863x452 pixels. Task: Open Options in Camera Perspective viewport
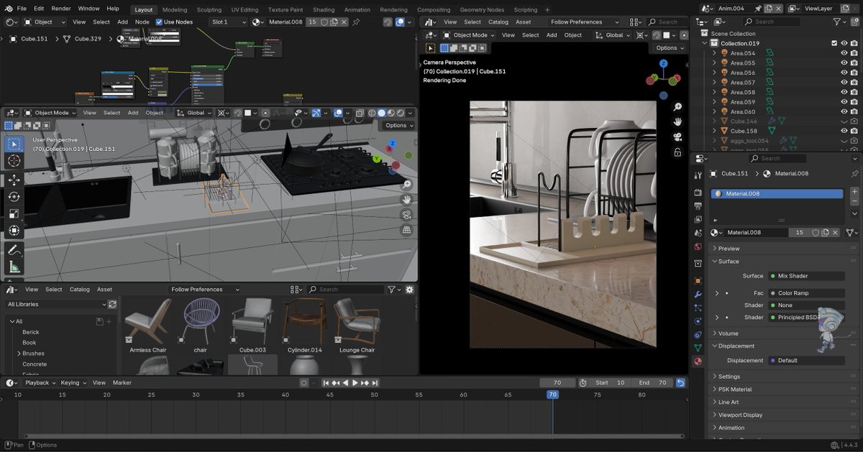[670, 48]
